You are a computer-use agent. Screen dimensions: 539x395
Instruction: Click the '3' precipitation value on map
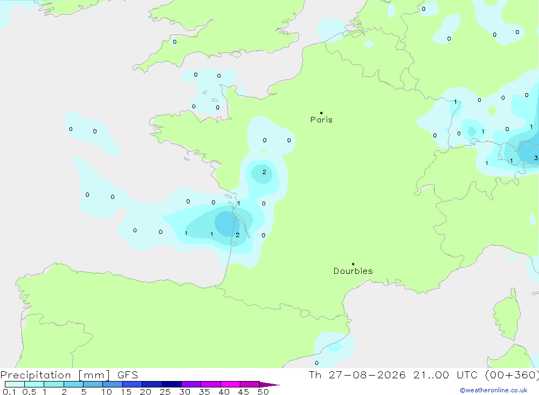click(536, 158)
